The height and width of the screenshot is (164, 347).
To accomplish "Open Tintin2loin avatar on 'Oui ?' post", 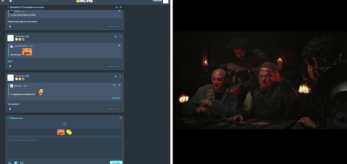I will [x=11, y=38].
